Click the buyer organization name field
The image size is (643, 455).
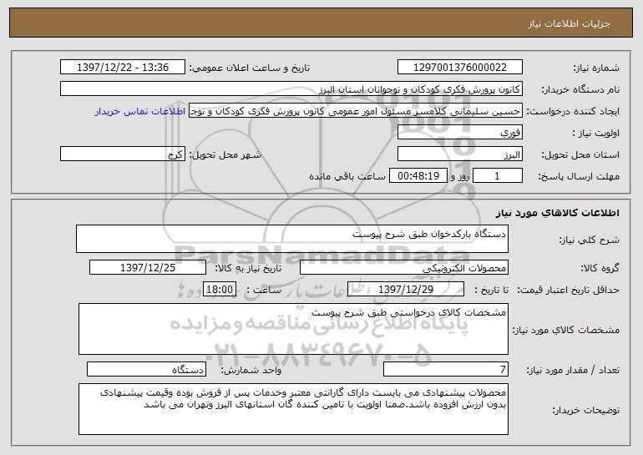[291, 89]
